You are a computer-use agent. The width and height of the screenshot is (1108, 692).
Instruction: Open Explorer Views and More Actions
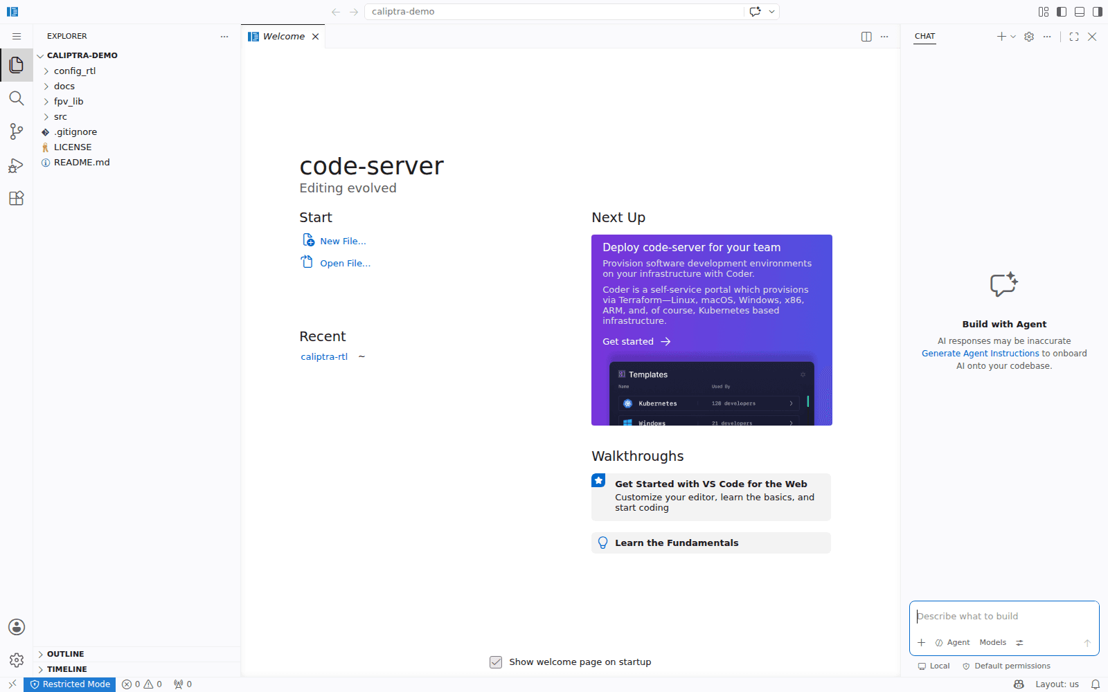(x=224, y=37)
